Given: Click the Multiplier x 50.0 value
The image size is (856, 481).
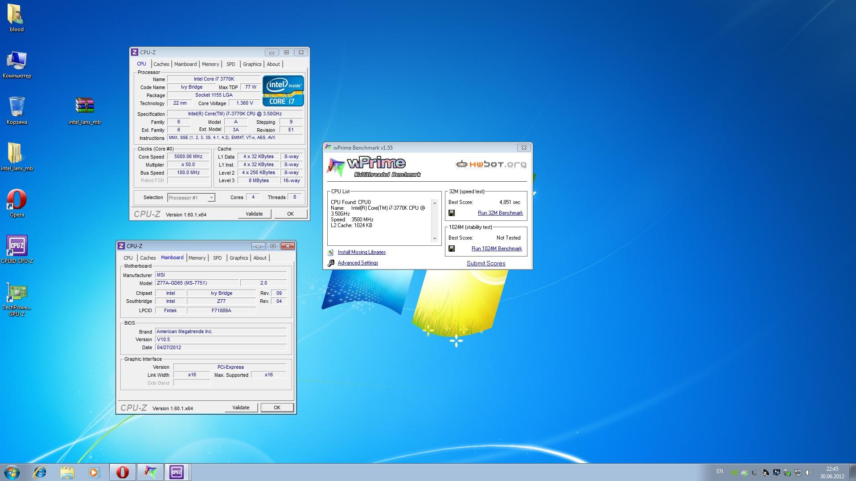Looking at the screenshot, I should [188, 165].
